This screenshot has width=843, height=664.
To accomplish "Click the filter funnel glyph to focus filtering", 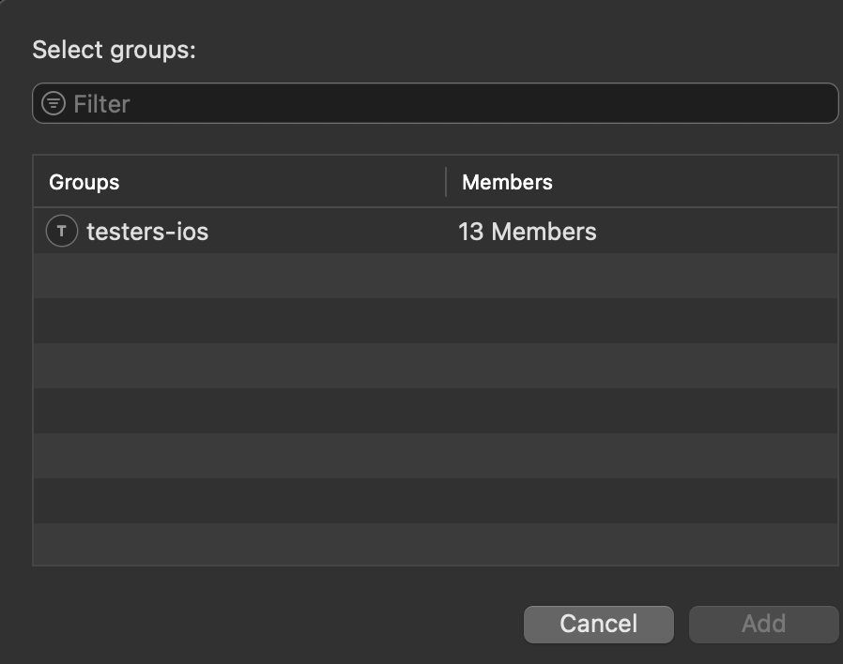I will pyautogui.click(x=54, y=103).
